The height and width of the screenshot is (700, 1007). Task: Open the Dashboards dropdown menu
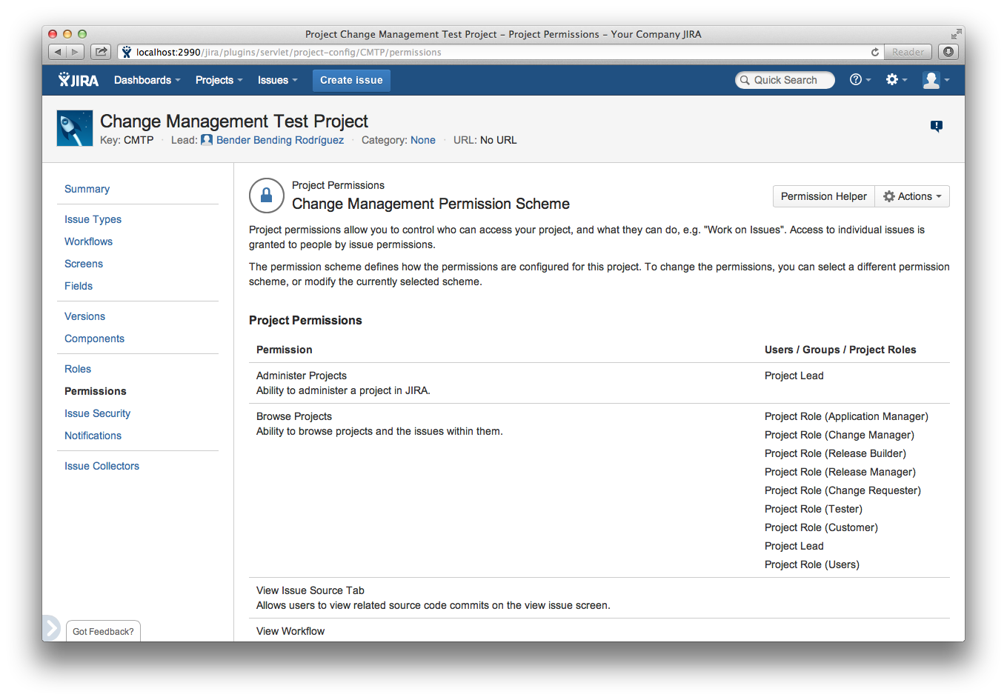pos(147,80)
